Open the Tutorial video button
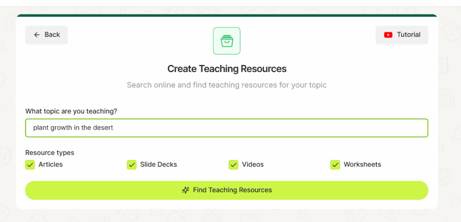 pyautogui.click(x=402, y=35)
